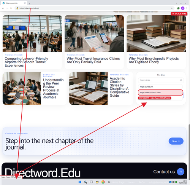Open the https://www.222bd2.com/ link

160,92
